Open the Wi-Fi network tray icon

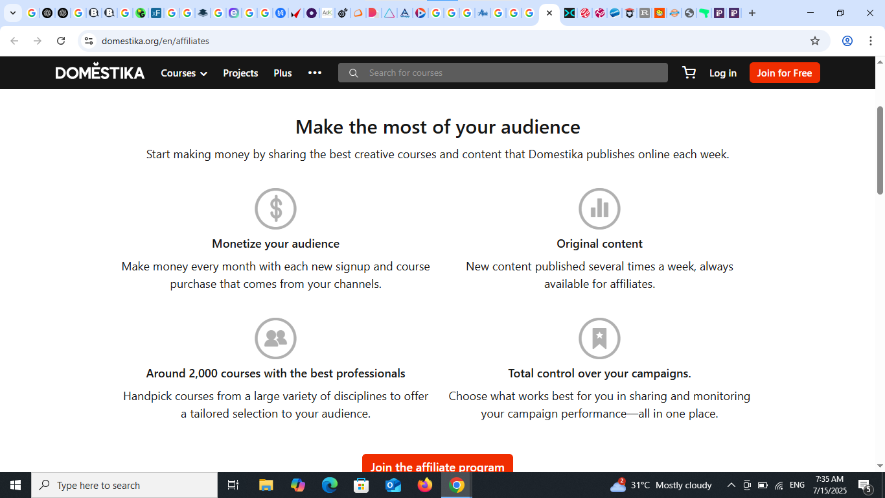(x=779, y=485)
